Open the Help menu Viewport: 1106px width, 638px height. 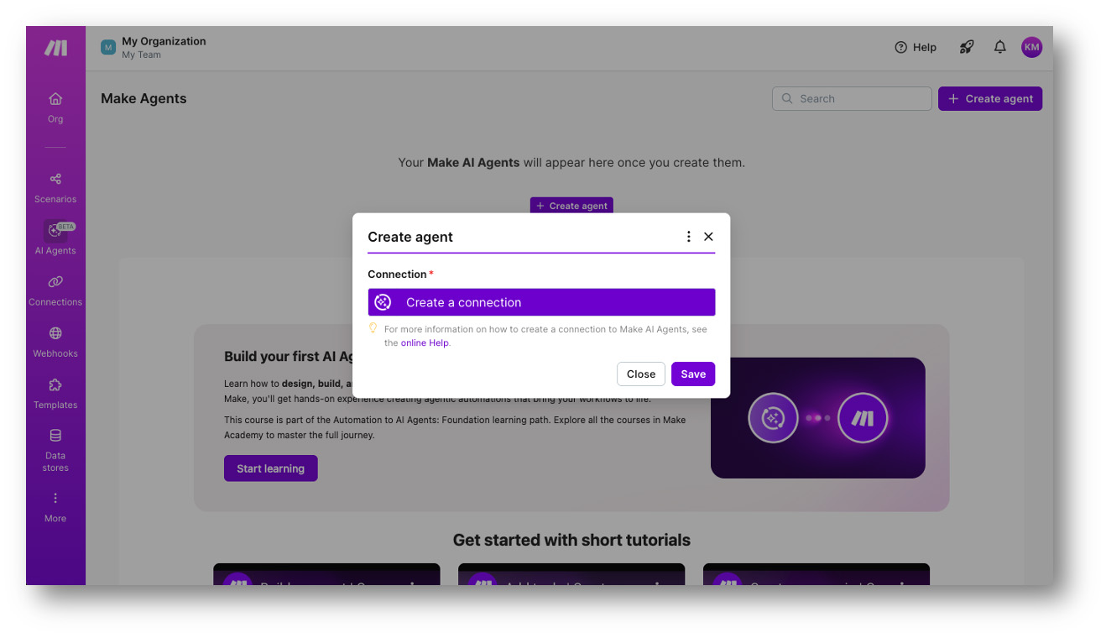916,47
